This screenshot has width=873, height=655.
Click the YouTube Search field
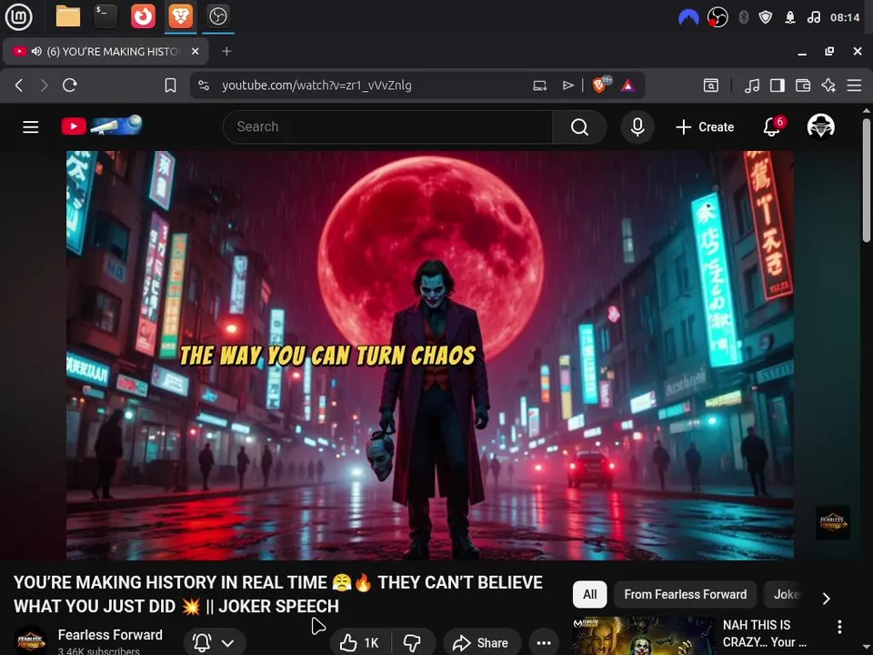(387, 127)
